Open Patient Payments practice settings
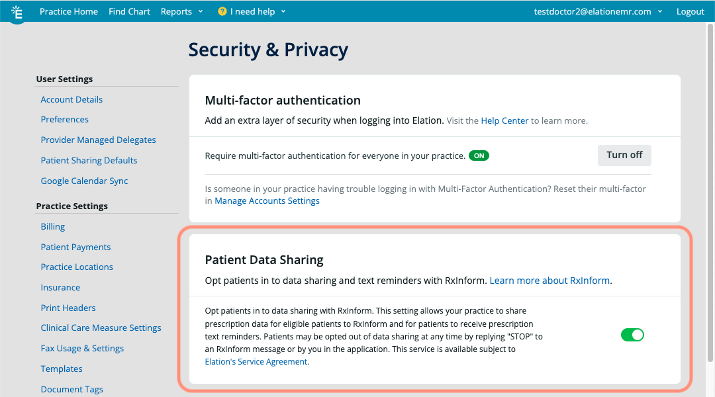This screenshot has width=715, height=397. coord(75,247)
